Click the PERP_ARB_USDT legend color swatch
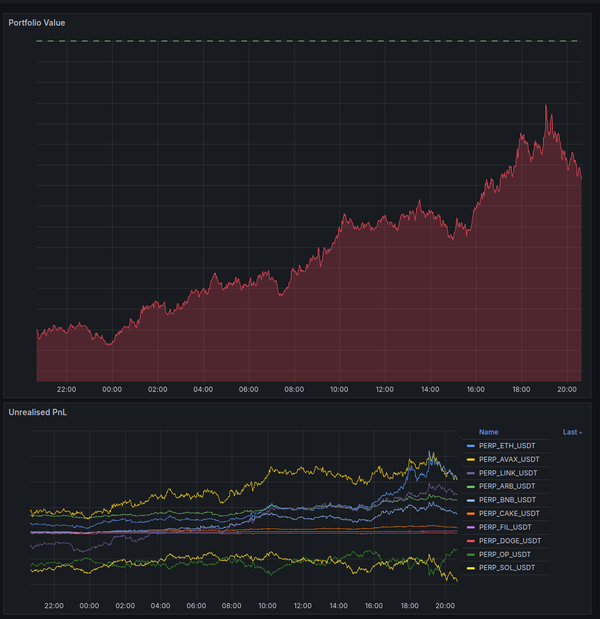This screenshot has height=619, width=600. pos(471,486)
